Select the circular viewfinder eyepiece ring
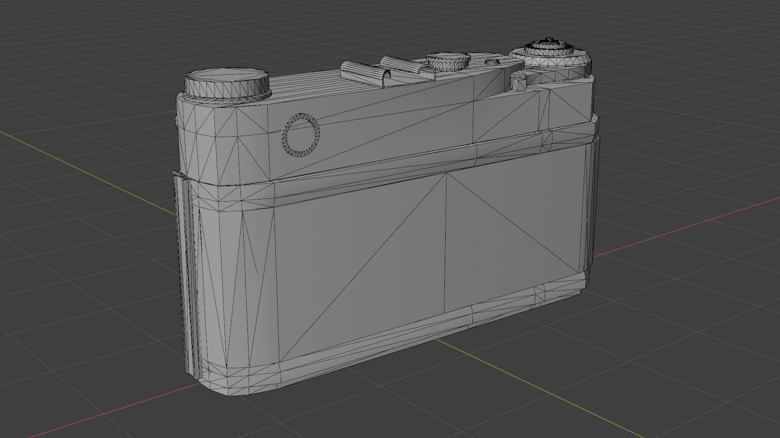This screenshot has width=780, height=438. (x=300, y=134)
